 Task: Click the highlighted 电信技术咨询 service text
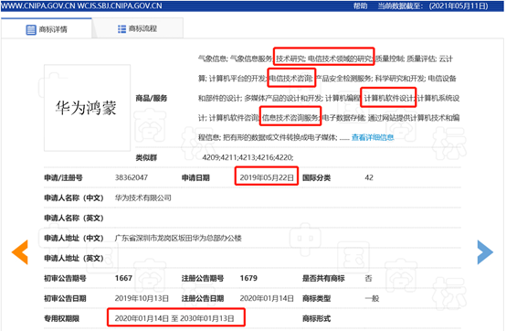tap(291, 78)
